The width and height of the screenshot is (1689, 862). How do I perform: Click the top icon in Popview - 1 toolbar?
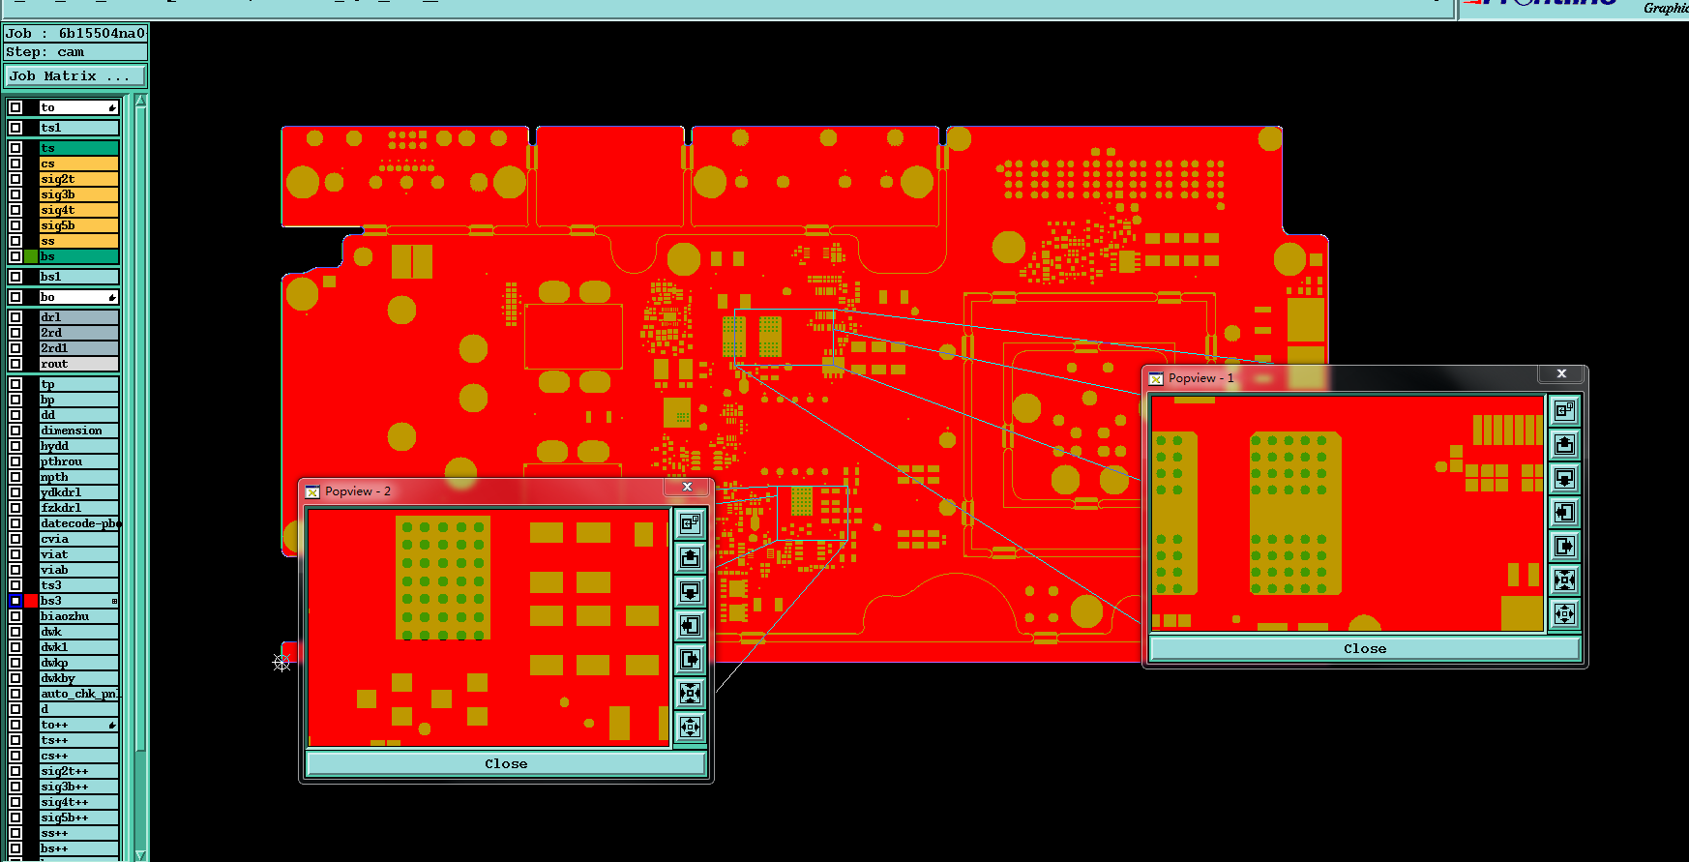1564,411
